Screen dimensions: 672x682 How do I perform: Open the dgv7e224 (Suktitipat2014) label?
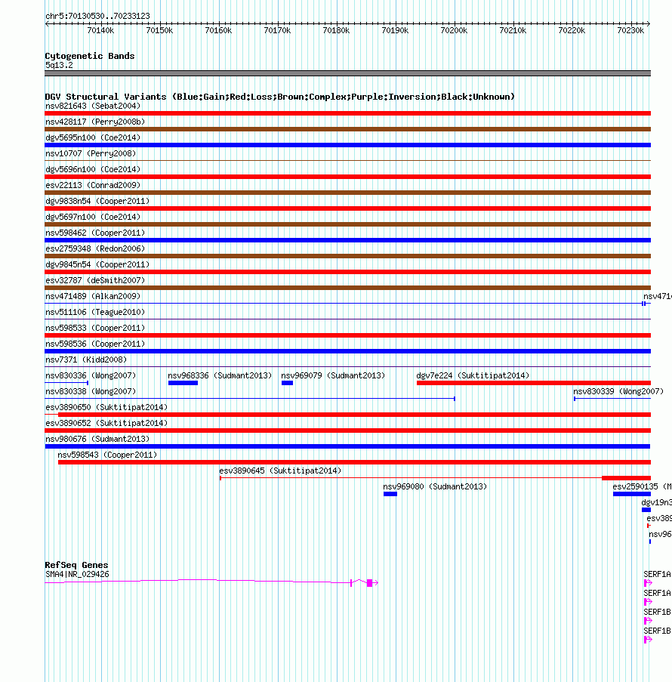(473, 375)
